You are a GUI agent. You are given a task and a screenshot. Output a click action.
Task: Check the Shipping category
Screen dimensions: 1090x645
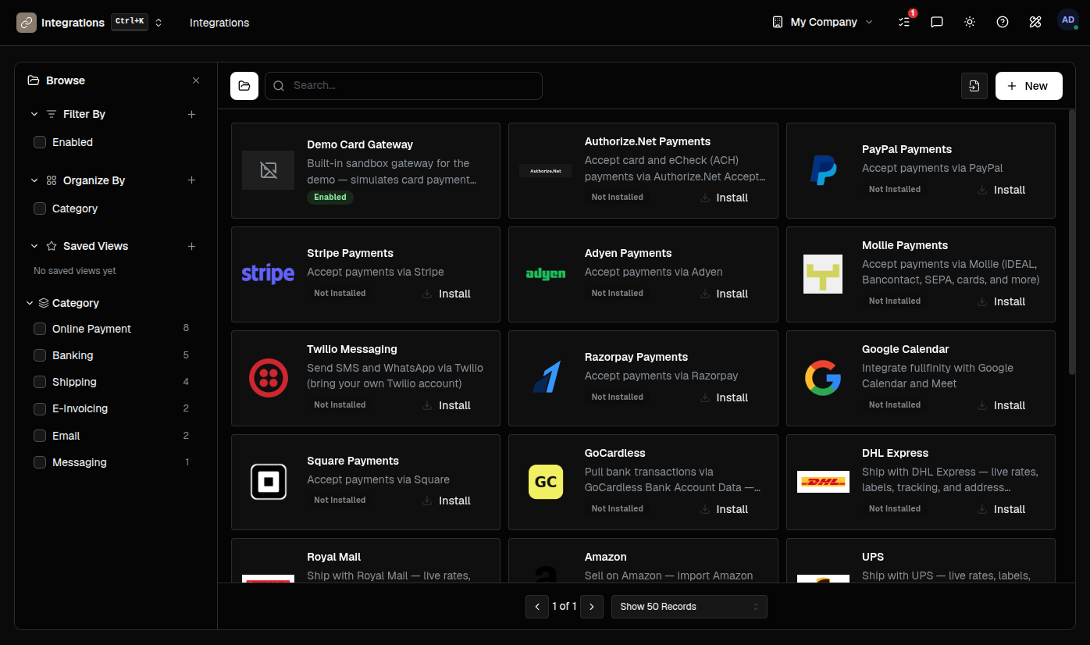click(x=40, y=382)
